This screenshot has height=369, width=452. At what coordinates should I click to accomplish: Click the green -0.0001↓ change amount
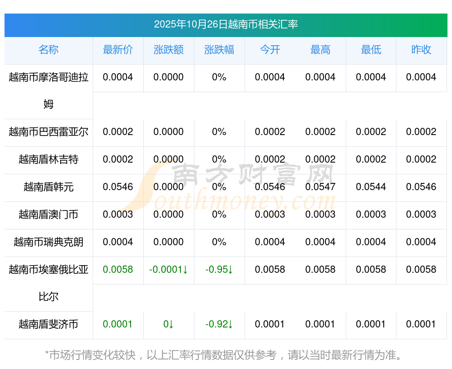tap(169, 270)
